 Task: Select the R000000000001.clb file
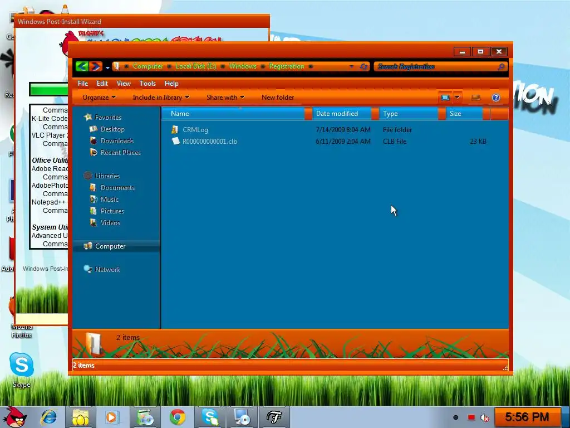click(x=210, y=141)
